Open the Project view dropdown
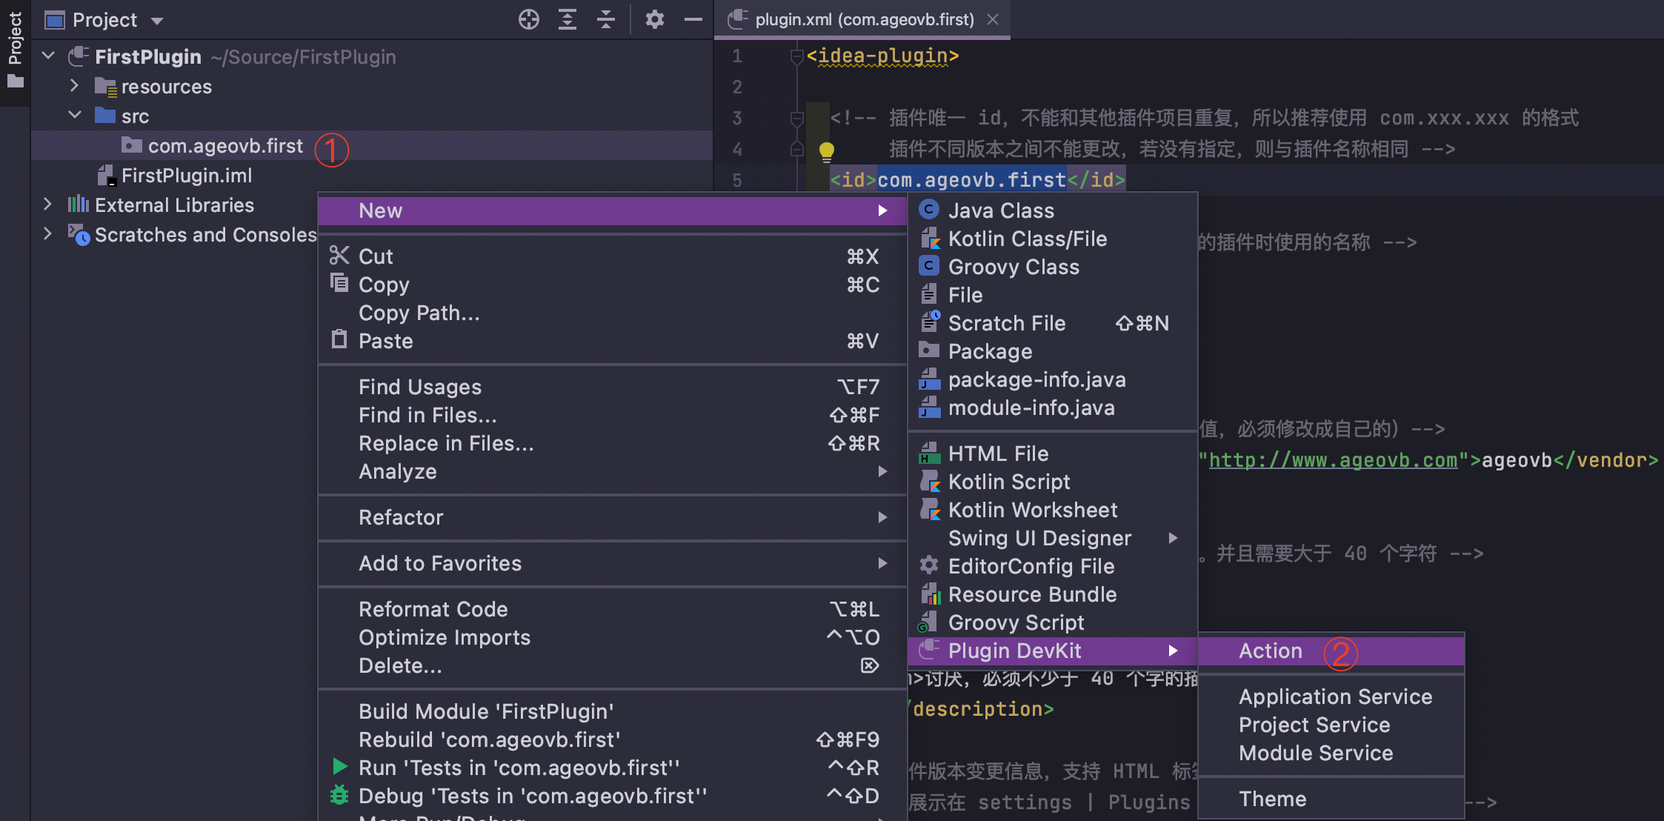This screenshot has height=821, width=1664. (x=157, y=21)
